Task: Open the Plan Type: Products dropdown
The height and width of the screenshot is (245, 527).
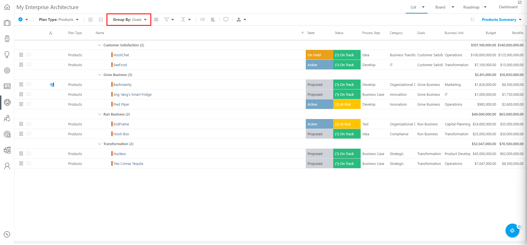Action: [59, 19]
